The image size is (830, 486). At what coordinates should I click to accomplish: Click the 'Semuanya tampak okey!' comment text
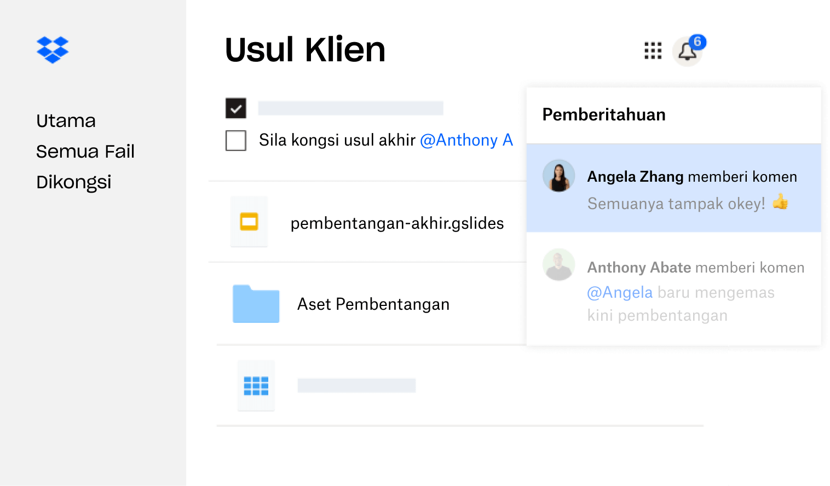click(x=676, y=204)
